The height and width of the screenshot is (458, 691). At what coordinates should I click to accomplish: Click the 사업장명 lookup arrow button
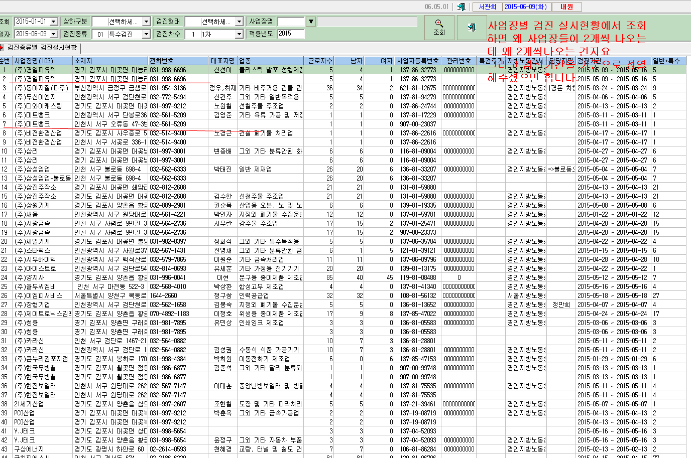point(311,22)
